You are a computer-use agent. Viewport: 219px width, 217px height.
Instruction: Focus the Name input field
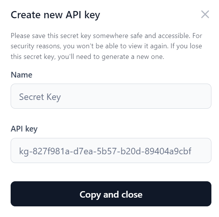click(111, 96)
